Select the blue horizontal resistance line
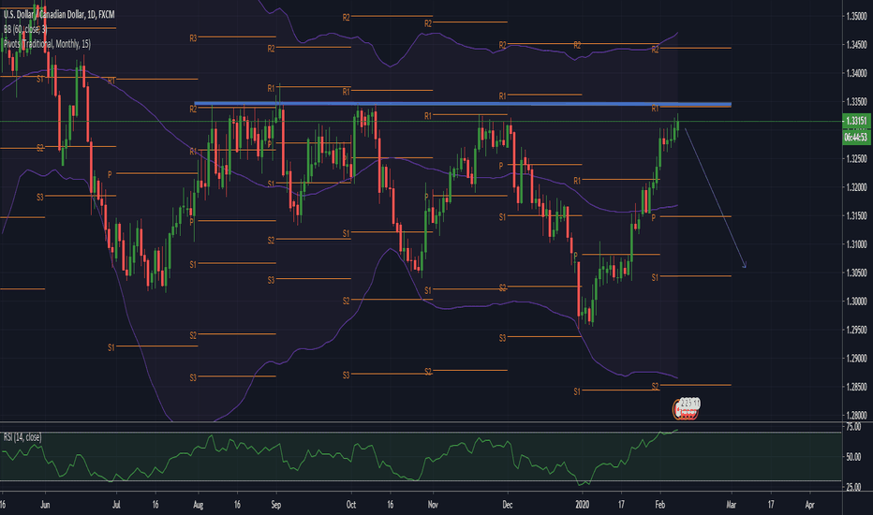The width and height of the screenshot is (873, 515). 462,104
